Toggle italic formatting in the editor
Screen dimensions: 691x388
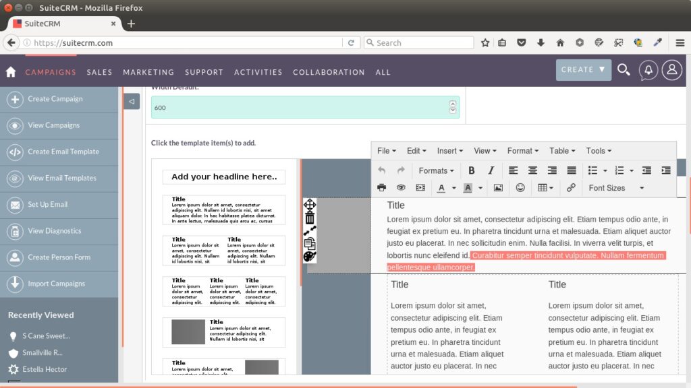pos(491,170)
